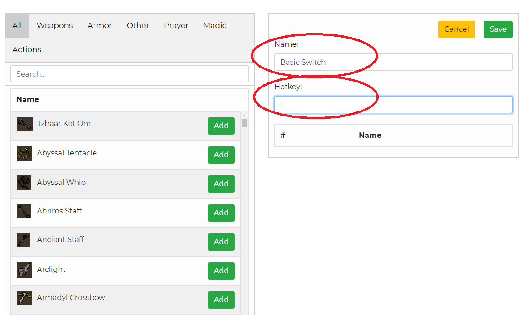This screenshot has width=524, height=315.
Task: Click the Arclight item name
Action: 51,269
